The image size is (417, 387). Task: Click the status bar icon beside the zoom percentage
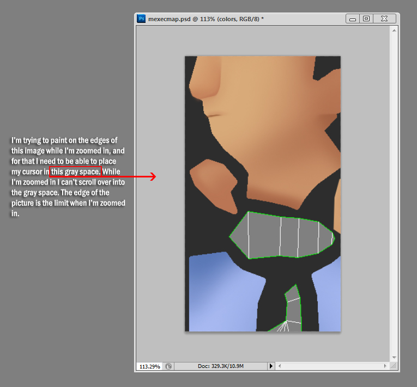[168, 367]
